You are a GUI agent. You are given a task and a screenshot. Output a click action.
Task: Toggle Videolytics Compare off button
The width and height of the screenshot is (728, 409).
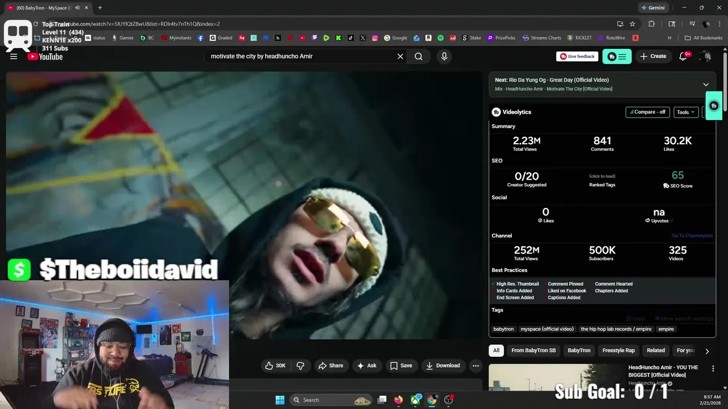648,112
